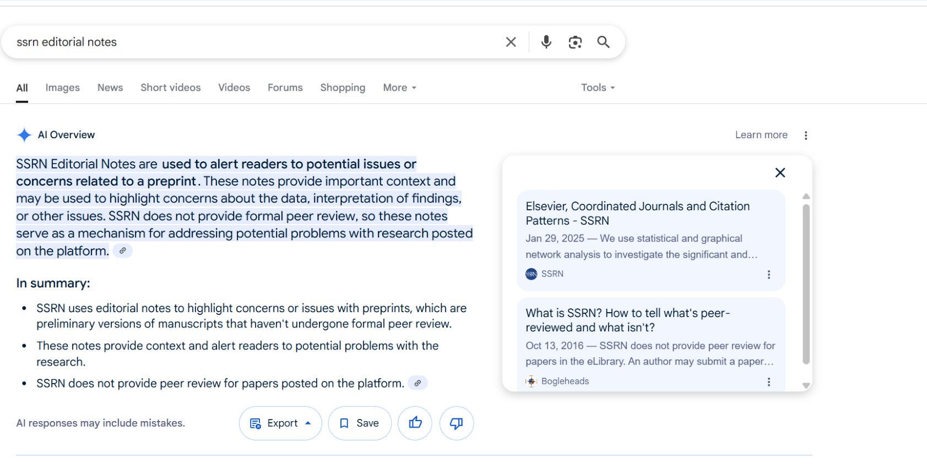Close the sources side panel

[780, 173]
